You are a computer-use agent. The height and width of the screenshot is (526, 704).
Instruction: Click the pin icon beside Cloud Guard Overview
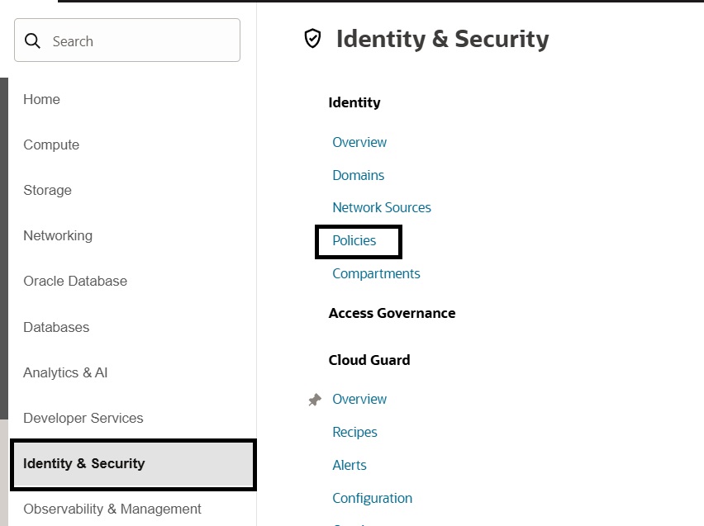point(314,400)
